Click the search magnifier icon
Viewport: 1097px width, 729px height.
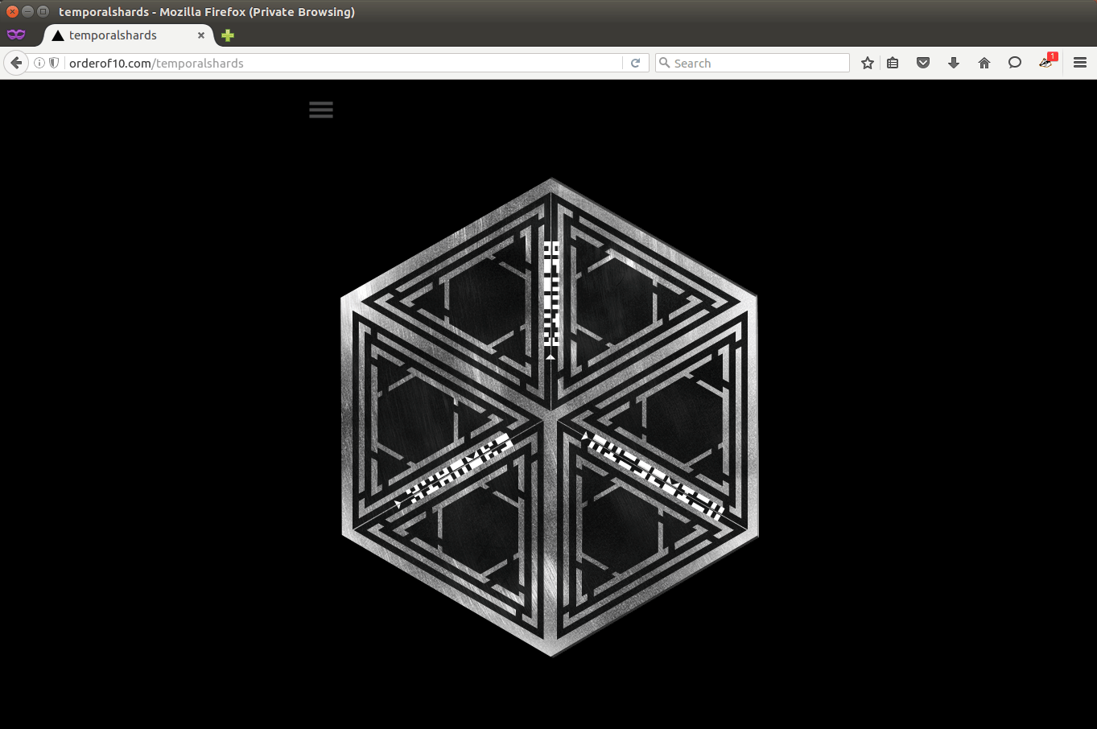665,63
